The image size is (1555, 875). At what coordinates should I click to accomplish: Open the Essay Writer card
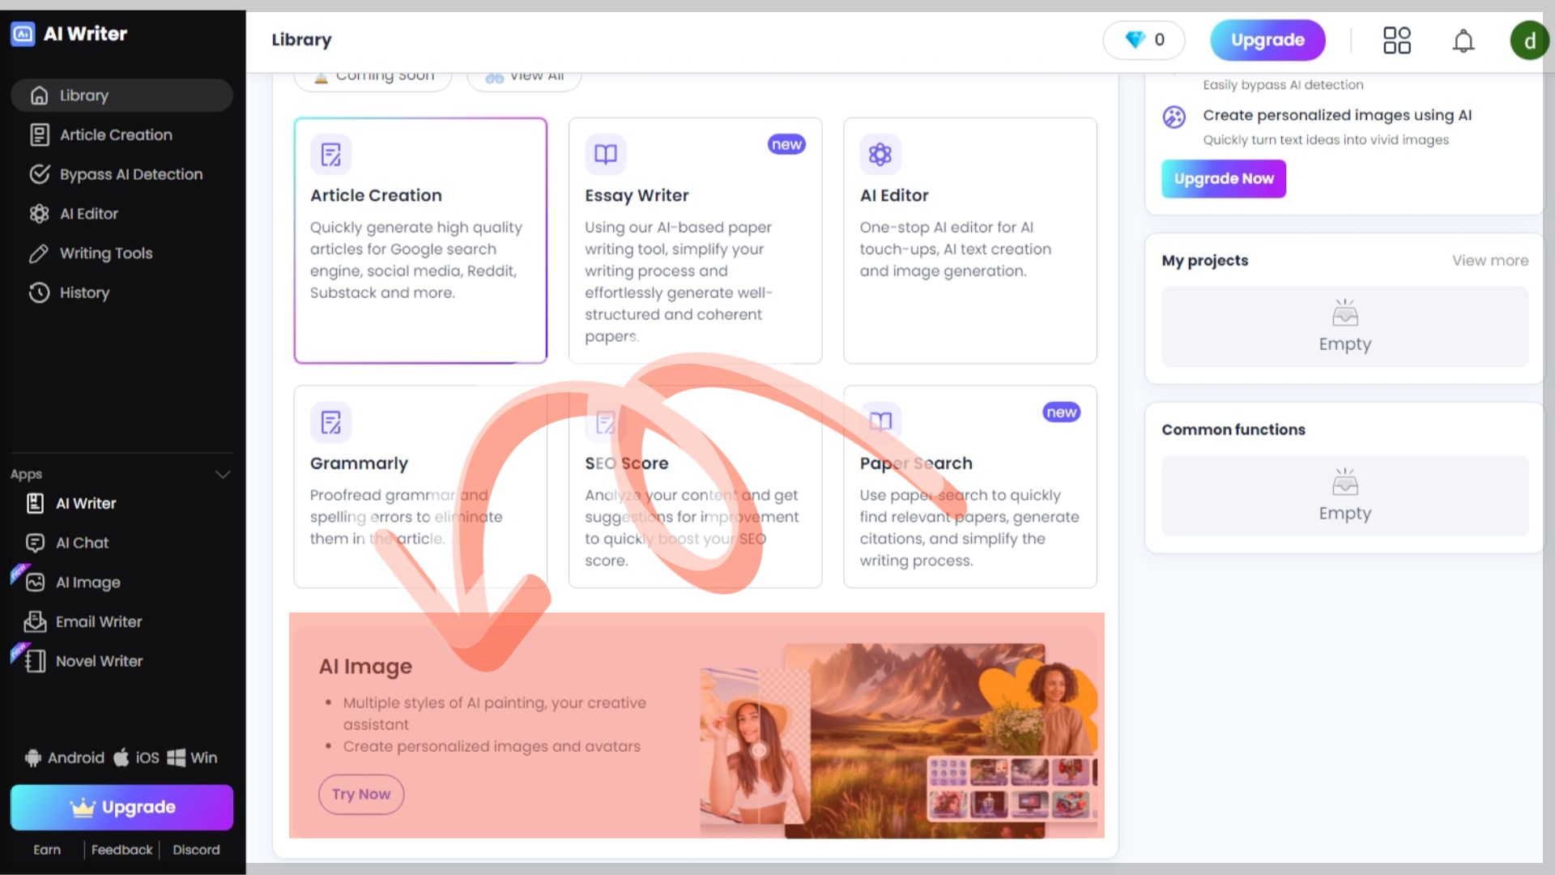[x=695, y=241]
